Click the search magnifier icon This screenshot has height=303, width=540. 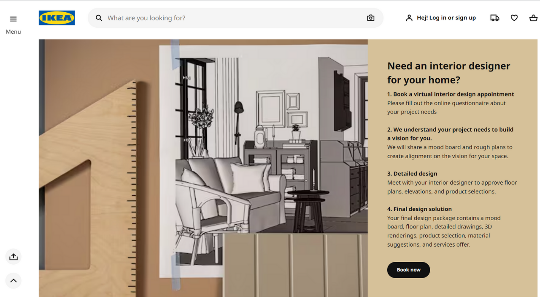pos(99,18)
